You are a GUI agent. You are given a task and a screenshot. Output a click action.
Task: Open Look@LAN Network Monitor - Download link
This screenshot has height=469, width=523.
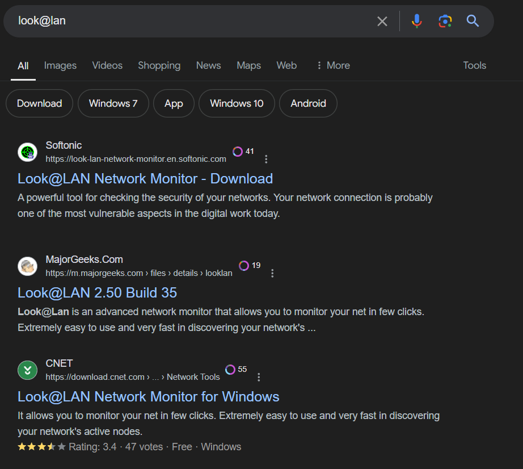pos(145,178)
